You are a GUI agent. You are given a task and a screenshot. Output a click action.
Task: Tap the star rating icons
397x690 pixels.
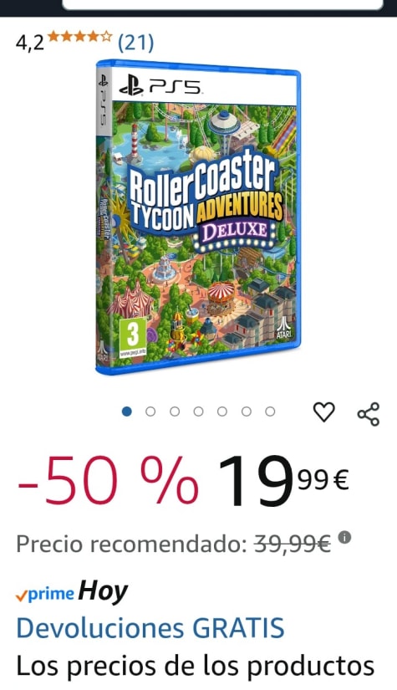point(79,37)
